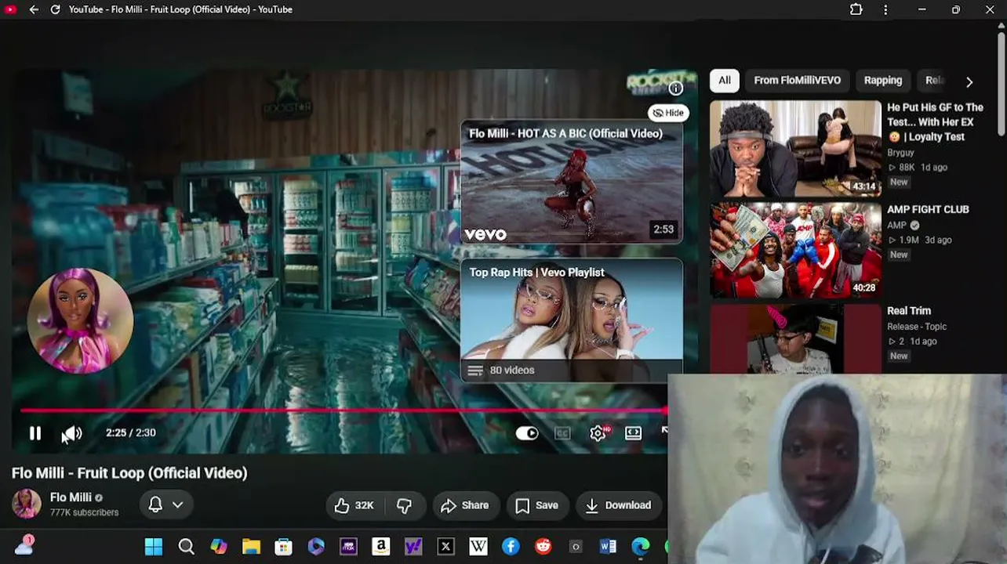Open the HBO Max taskbar app
The height and width of the screenshot is (564, 1007).
(x=348, y=547)
